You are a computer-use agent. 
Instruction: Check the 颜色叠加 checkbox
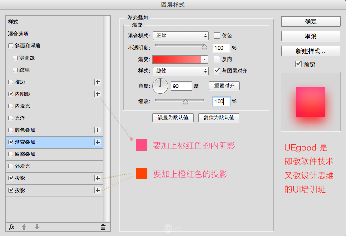point(11,130)
